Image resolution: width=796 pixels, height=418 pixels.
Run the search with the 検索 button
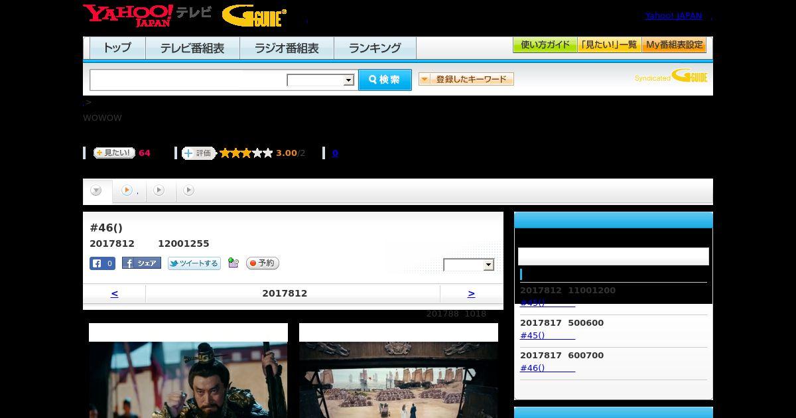(385, 80)
